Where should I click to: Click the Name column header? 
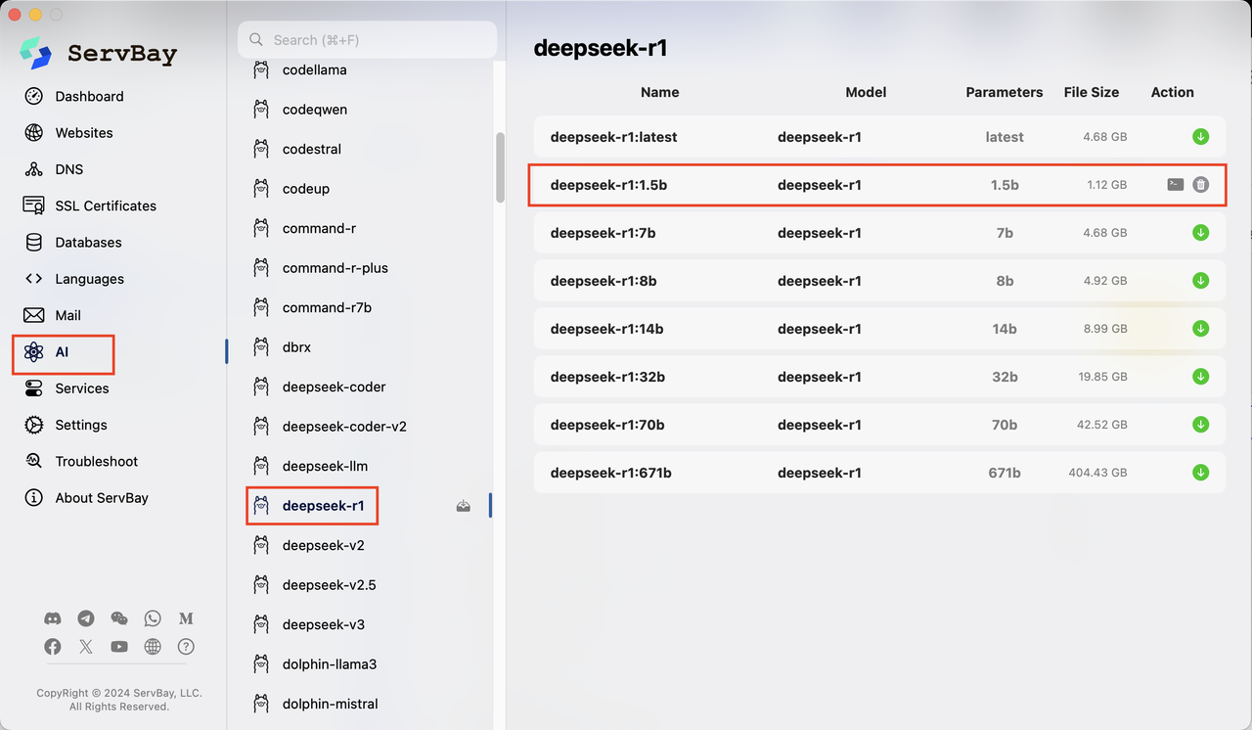pos(660,92)
